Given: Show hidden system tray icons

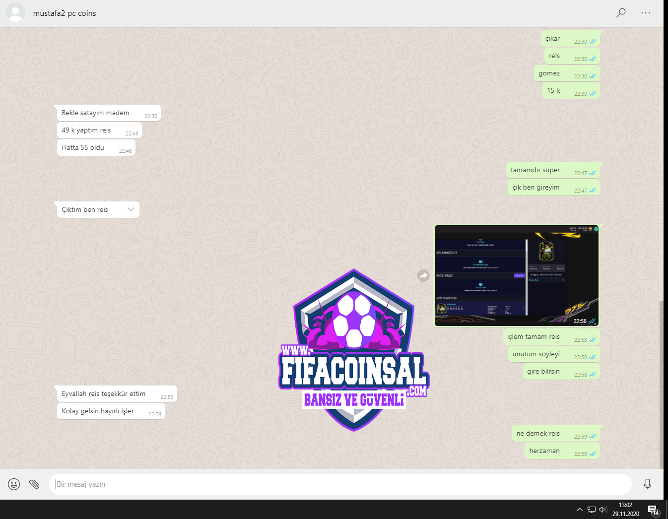Looking at the screenshot, I should pos(579,510).
